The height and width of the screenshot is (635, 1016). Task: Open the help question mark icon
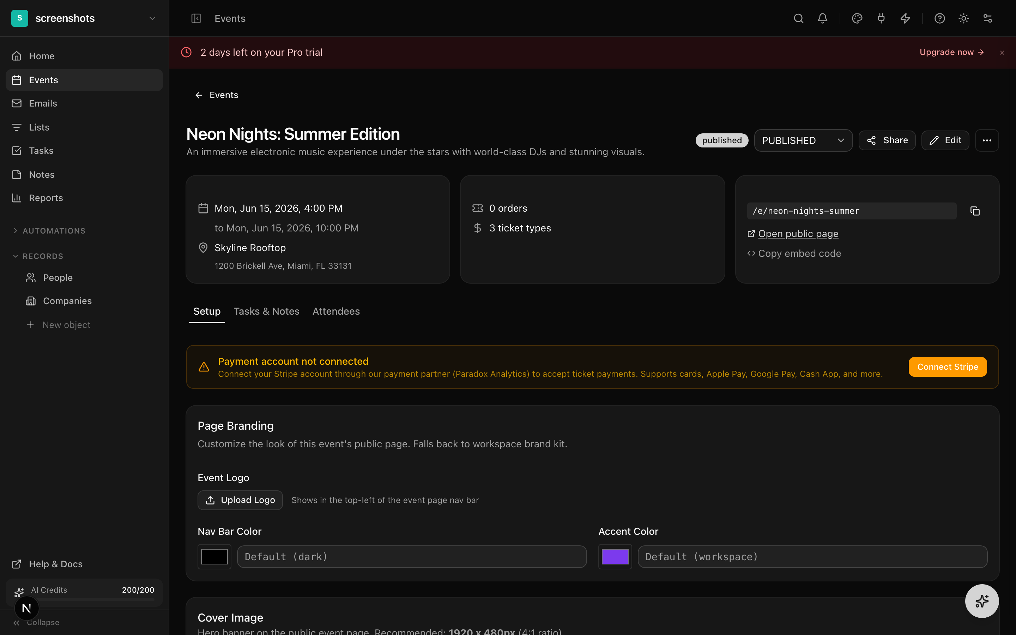939,18
